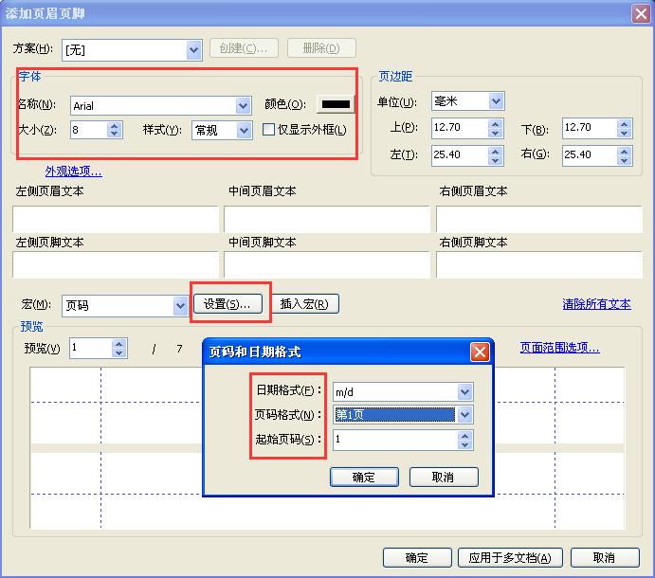This screenshot has height=578, width=655.
Task: Click the font size field showing 8
Action: click(x=88, y=130)
